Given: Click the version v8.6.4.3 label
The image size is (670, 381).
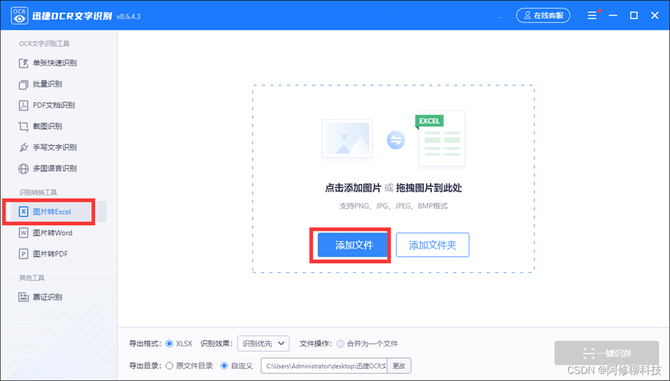Looking at the screenshot, I should tap(129, 16).
